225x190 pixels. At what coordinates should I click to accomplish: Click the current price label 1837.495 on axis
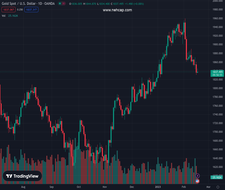click(217, 72)
